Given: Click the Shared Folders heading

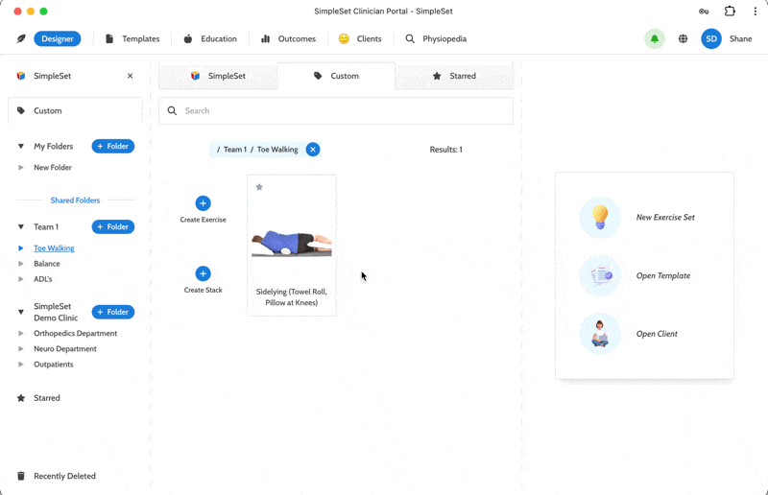Looking at the screenshot, I should pos(75,200).
